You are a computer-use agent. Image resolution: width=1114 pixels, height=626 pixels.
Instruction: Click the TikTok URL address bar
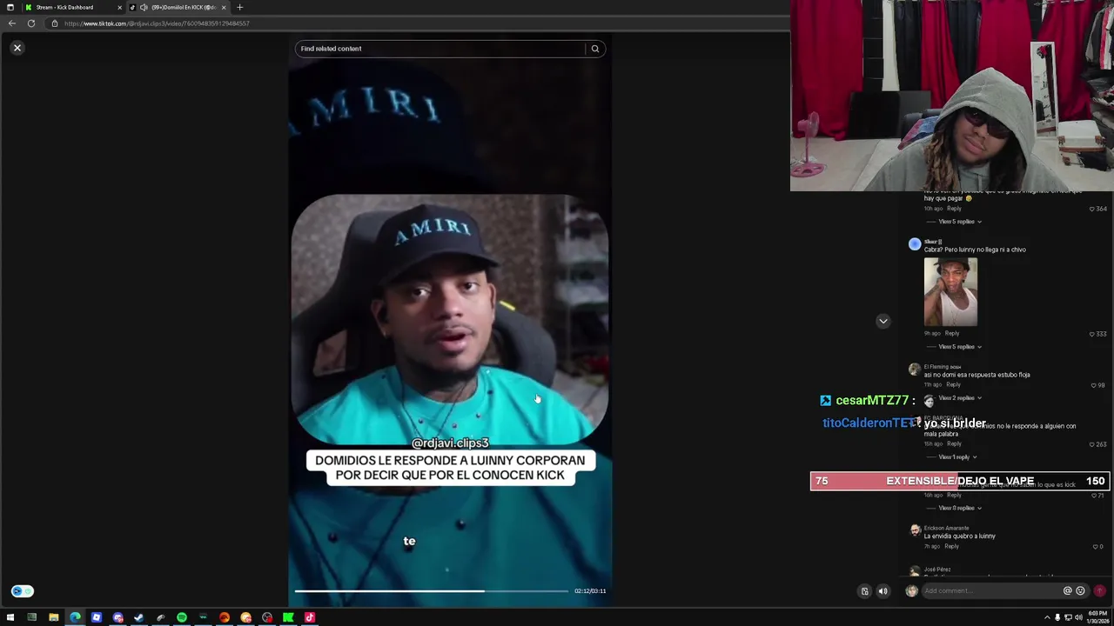click(x=157, y=23)
